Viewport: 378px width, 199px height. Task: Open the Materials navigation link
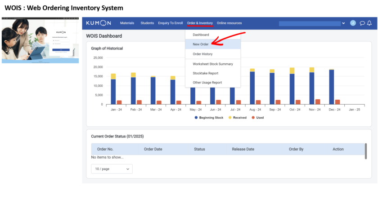(127, 23)
